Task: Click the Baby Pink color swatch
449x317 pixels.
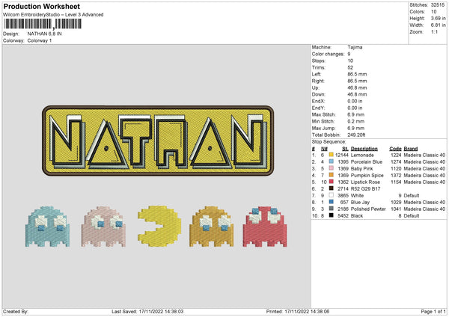Action: [x=331, y=168]
